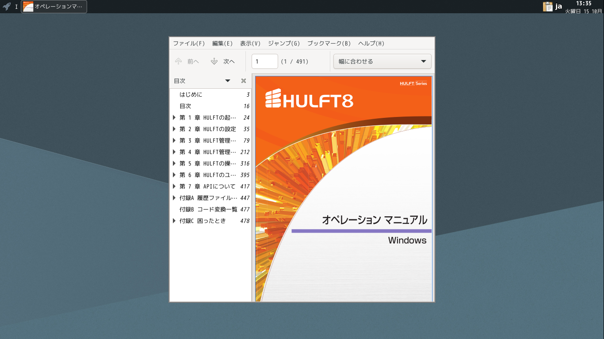604x339 pixels.
Task: Click the previous page up-arrow icon
Action: (178, 61)
